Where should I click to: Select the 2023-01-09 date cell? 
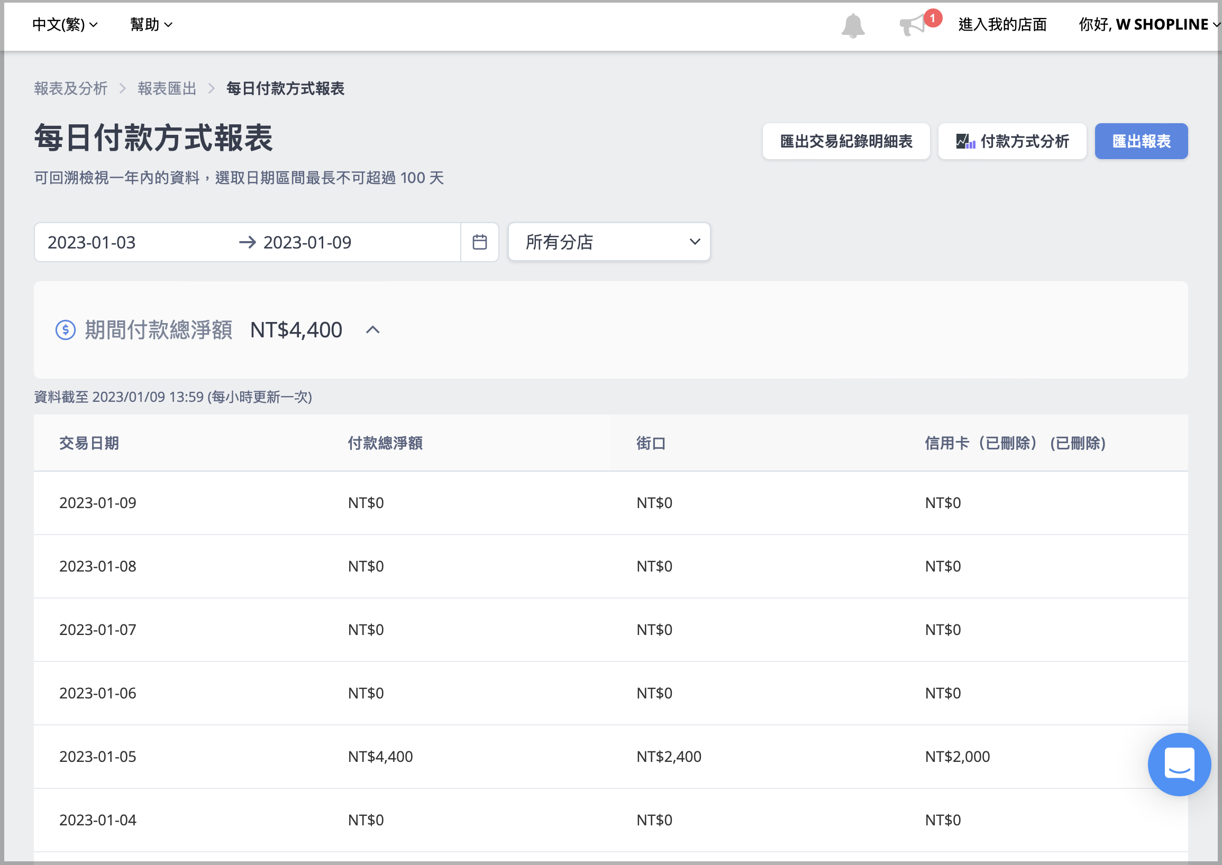coord(97,503)
